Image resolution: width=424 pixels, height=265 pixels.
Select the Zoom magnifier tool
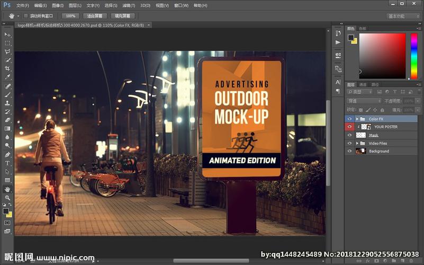7,198
